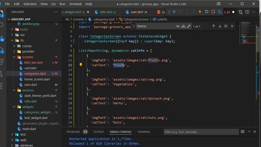Expand the replace field in find widget
Viewport: 261px width, 147px height.
click(x=133, y=26)
